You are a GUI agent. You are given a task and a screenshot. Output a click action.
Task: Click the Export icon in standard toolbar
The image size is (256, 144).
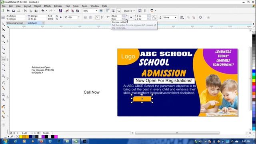72,11
